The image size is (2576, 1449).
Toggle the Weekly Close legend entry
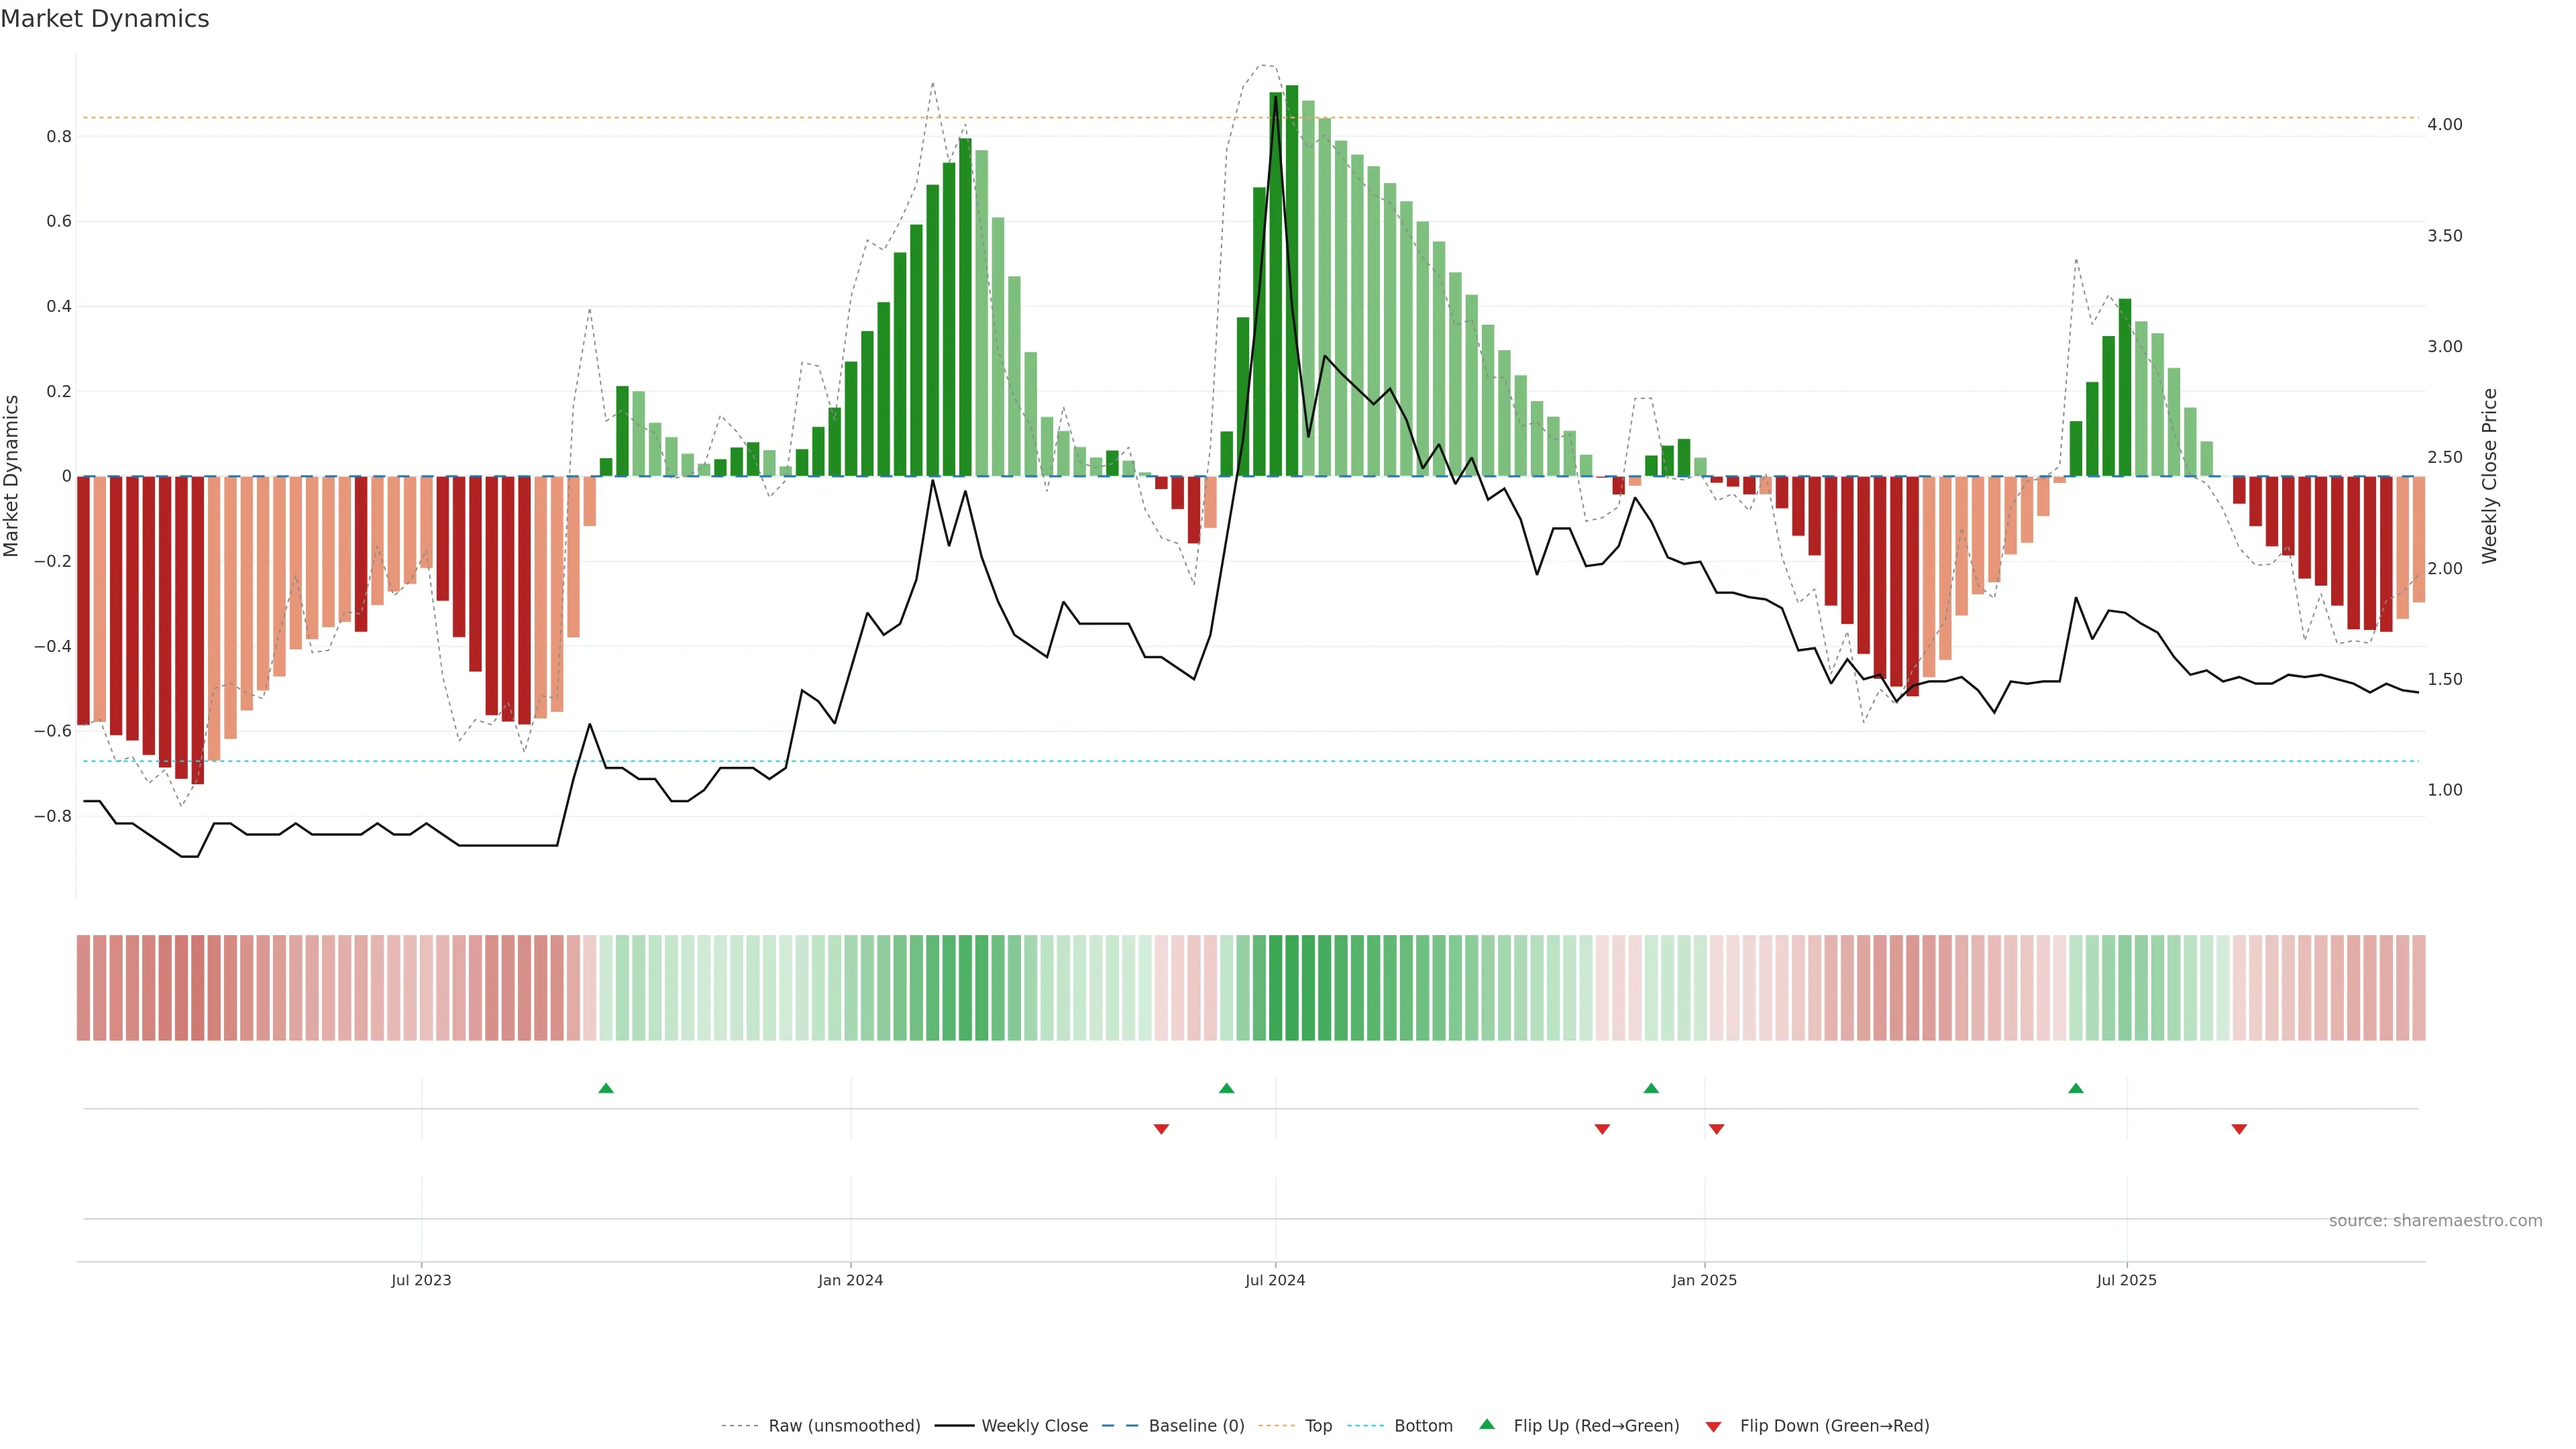1034,1425
